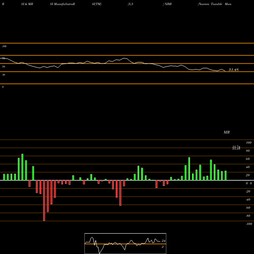The height and width of the screenshot is (254, 254).
Task: Click the 60 label on the MR axis
Action: pyautogui.click(x=248, y=159)
